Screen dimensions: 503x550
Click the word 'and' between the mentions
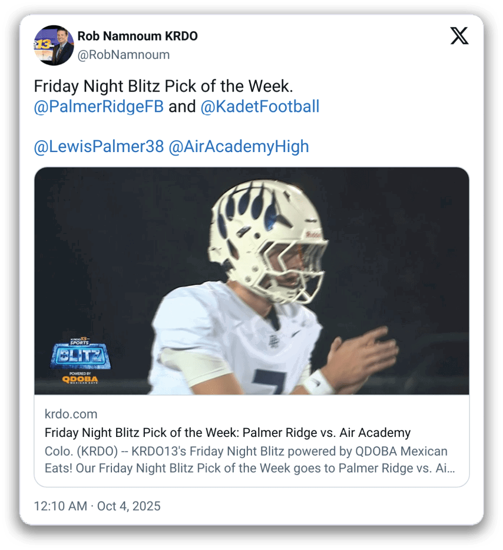click(182, 107)
